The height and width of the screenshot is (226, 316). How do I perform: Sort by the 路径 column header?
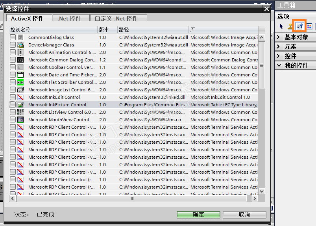click(153, 30)
